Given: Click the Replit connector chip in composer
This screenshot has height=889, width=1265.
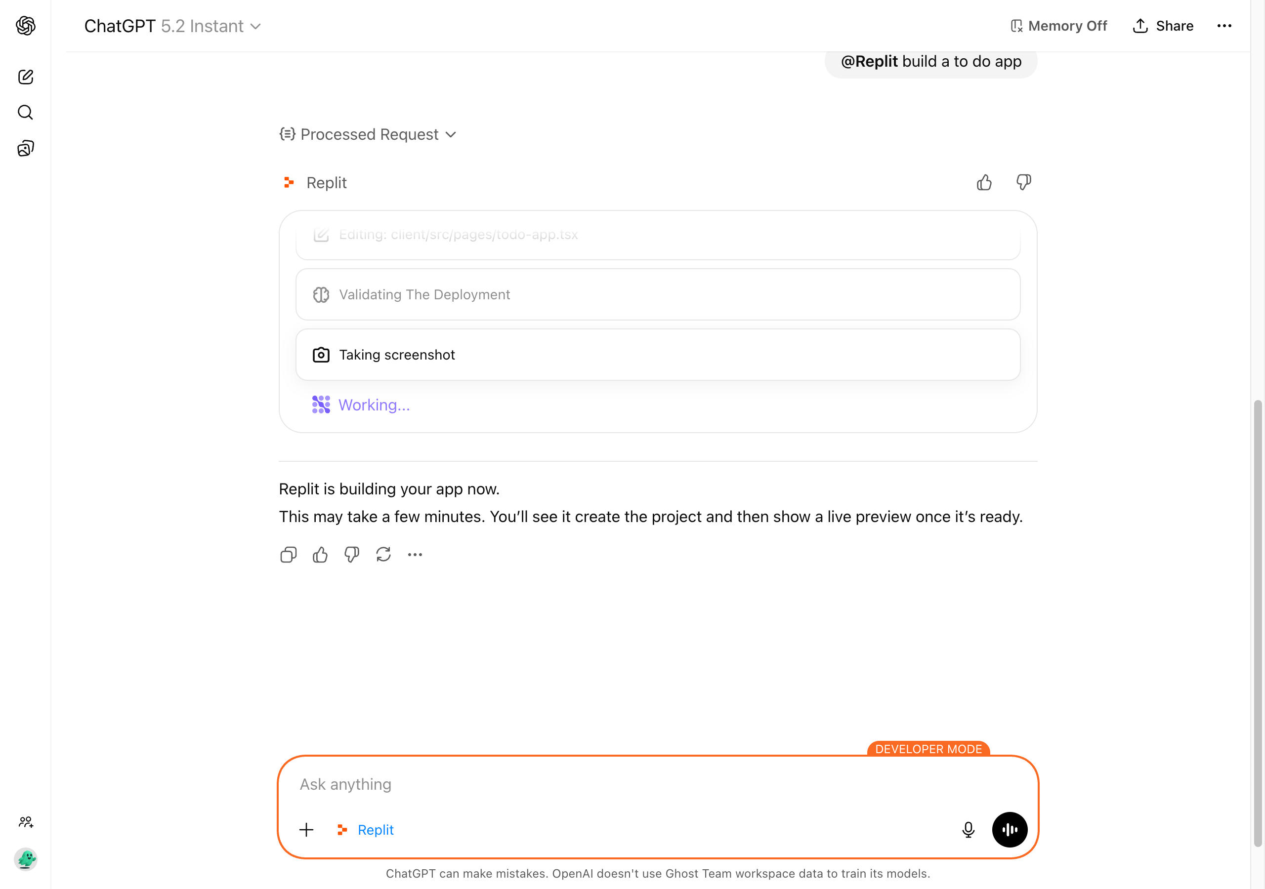Looking at the screenshot, I should 366,830.
